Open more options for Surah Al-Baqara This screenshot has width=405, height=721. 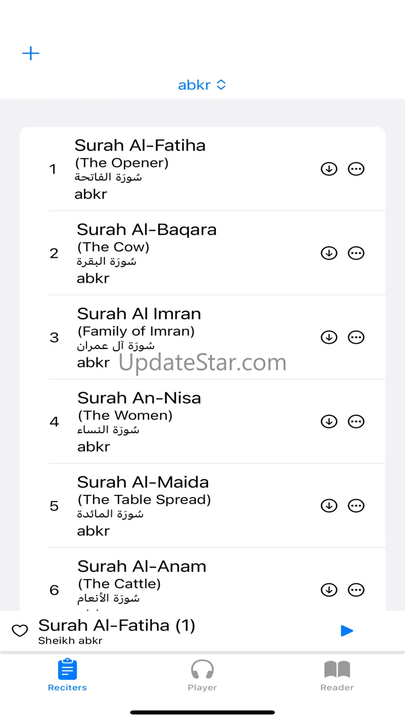click(x=356, y=253)
